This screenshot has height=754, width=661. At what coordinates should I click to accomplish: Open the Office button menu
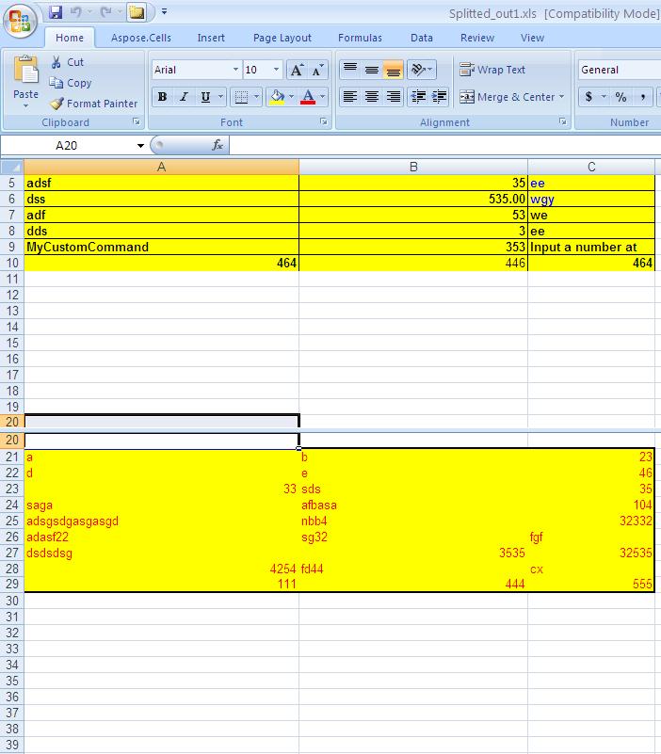[20, 20]
